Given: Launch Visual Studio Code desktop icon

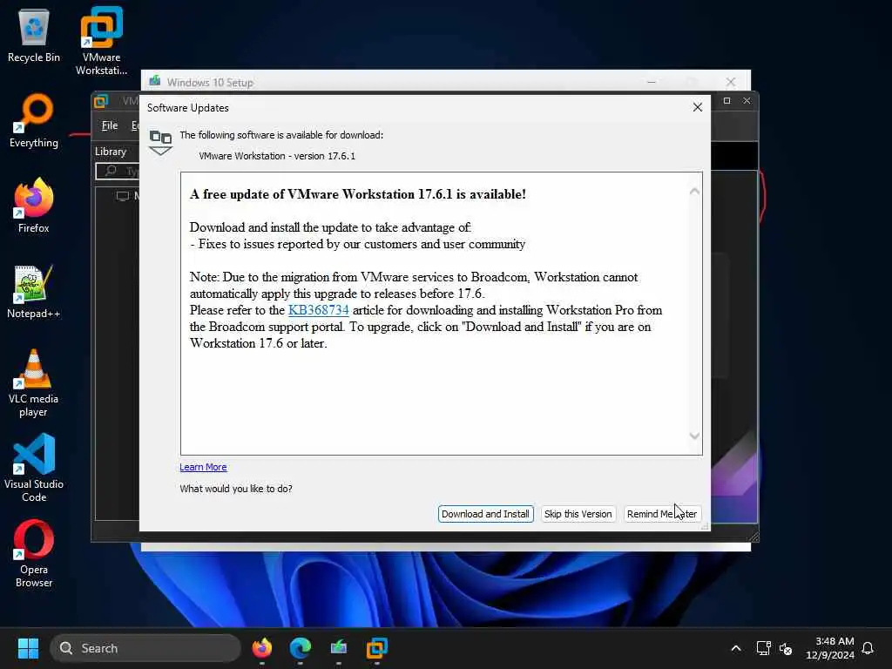Looking at the screenshot, I should pos(34,468).
